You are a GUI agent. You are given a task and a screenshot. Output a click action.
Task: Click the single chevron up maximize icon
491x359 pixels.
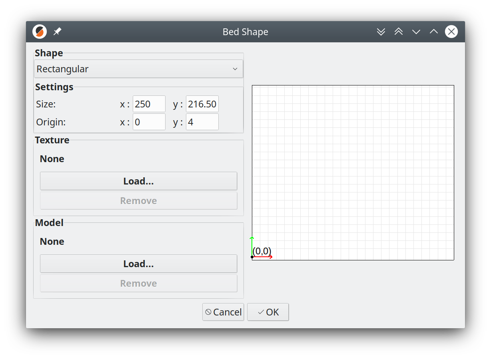[x=434, y=32]
